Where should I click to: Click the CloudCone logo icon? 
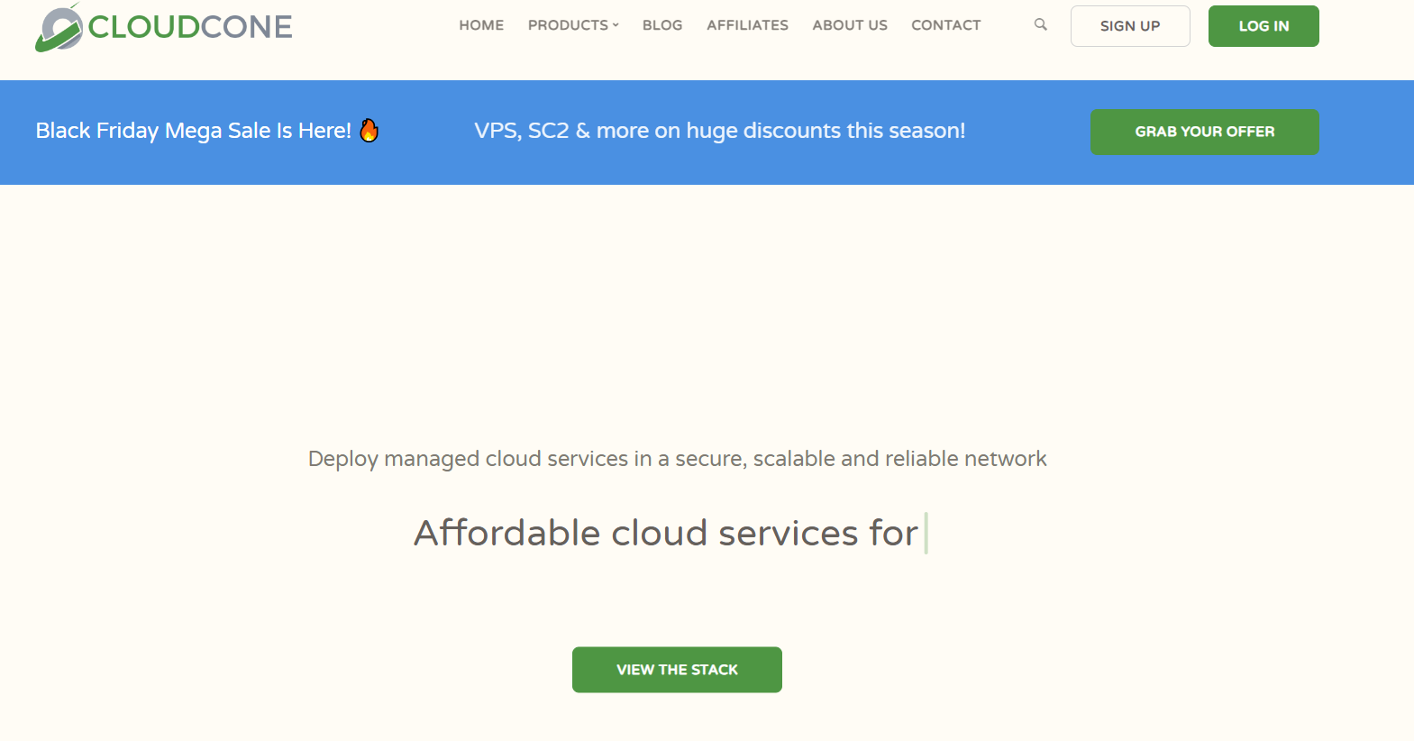[x=59, y=28]
